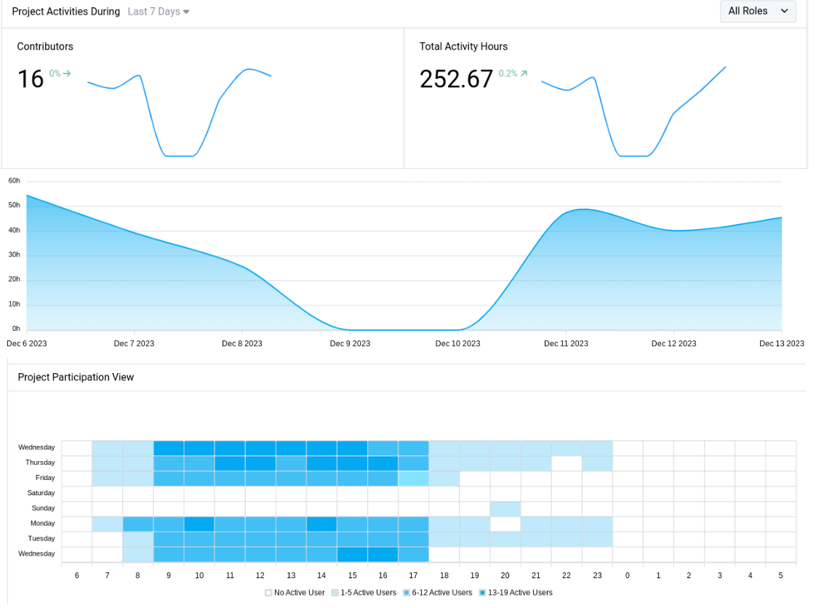Click the 1-5 Active Users legend square
This screenshot has width=816, height=608.
(335, 593)
